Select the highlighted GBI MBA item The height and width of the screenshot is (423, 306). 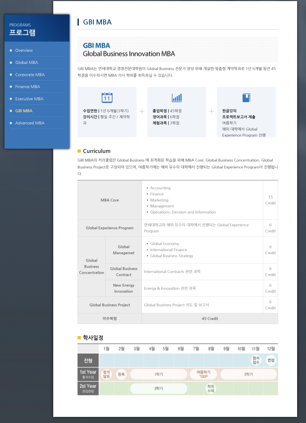24,111
